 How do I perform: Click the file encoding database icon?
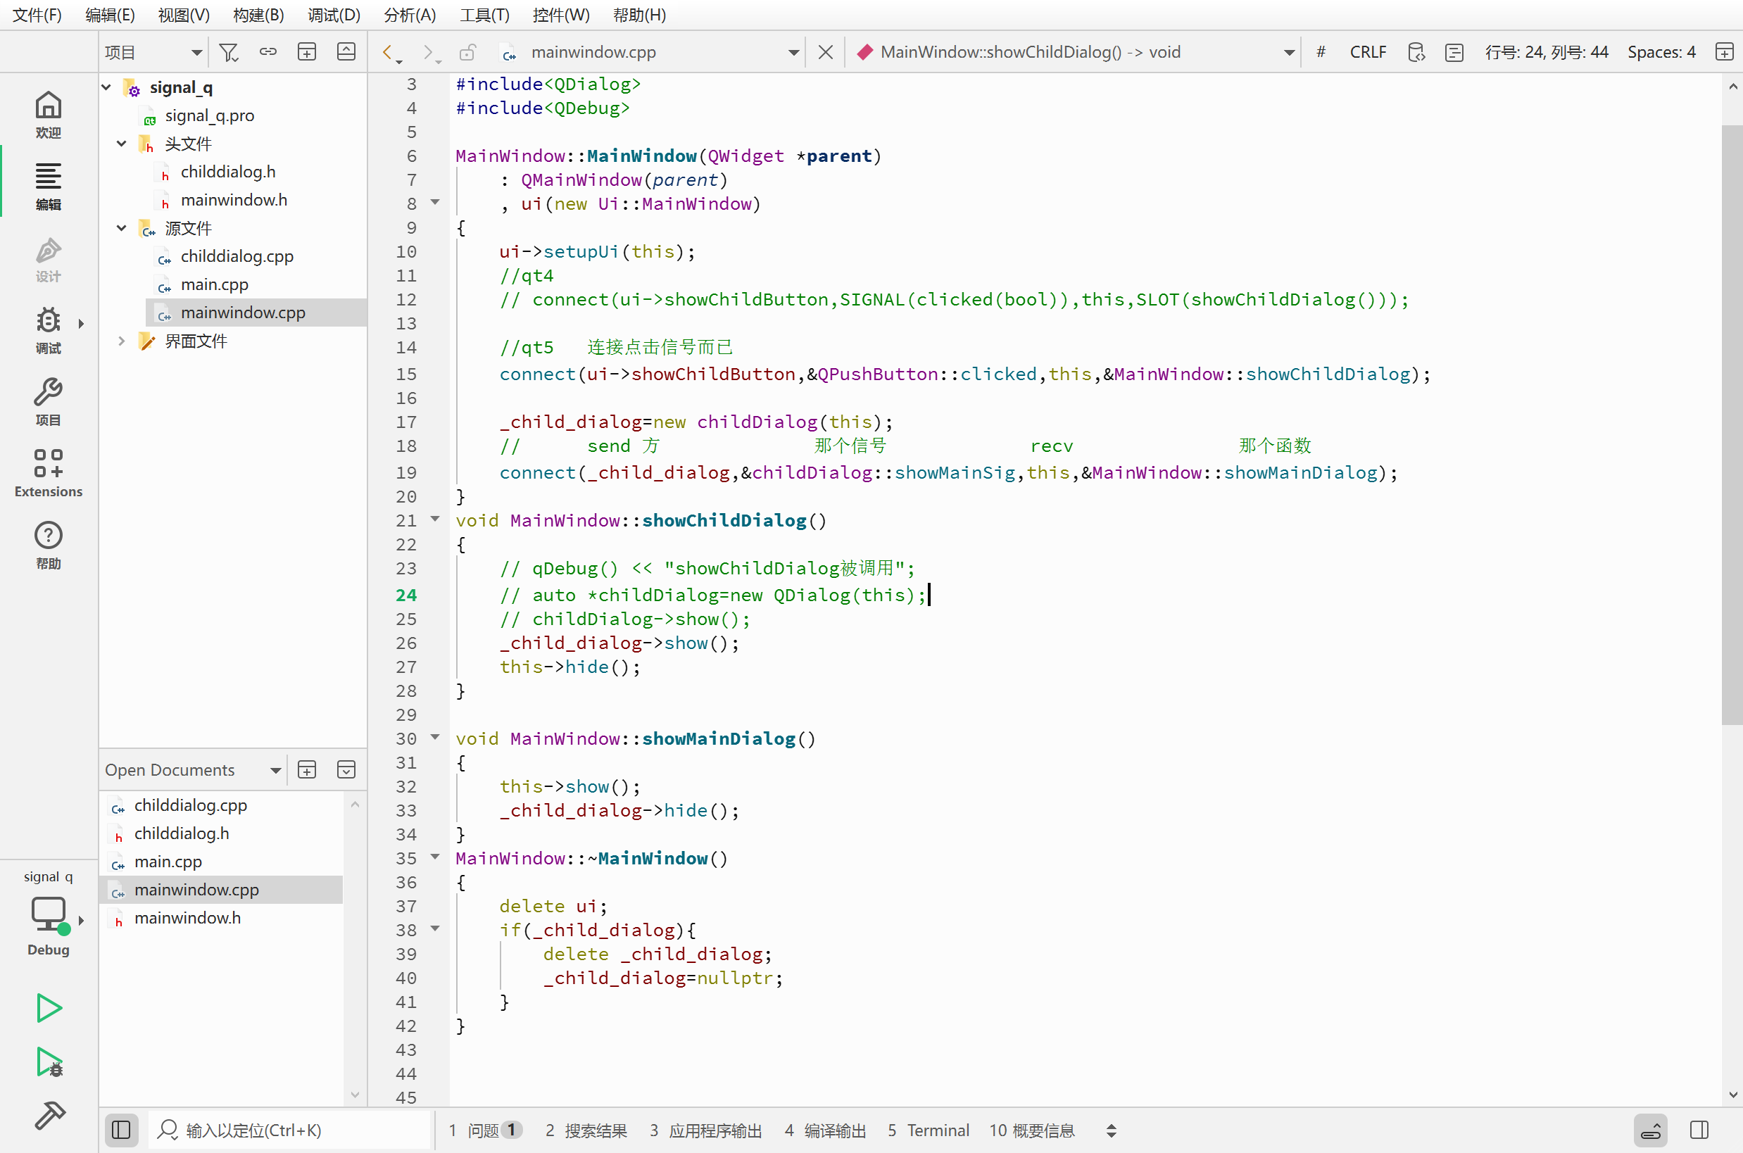(1416, 52)
